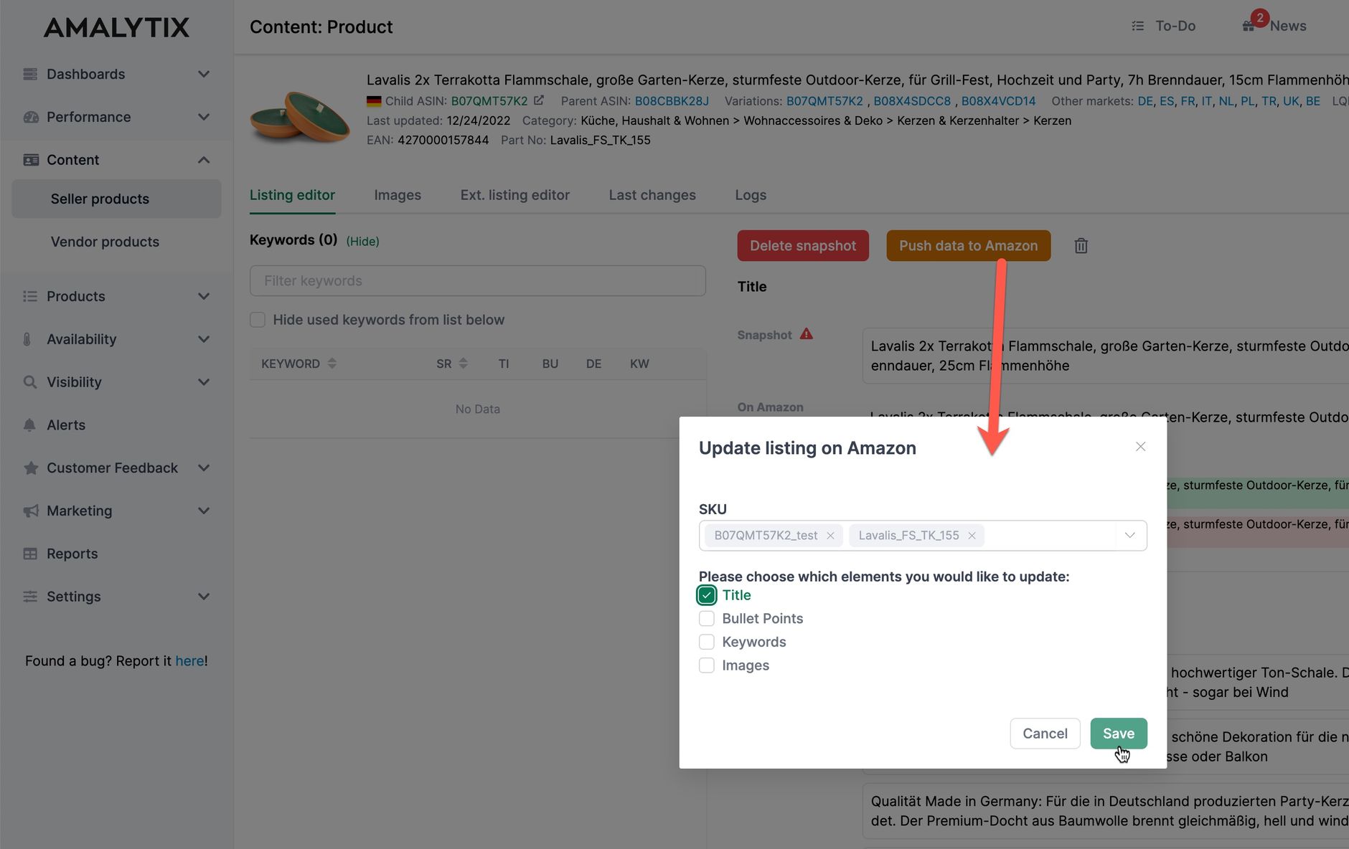Click the AMALYTIX logo
The height and width of the screenshot is (849, 1349).
click(117, 27)
